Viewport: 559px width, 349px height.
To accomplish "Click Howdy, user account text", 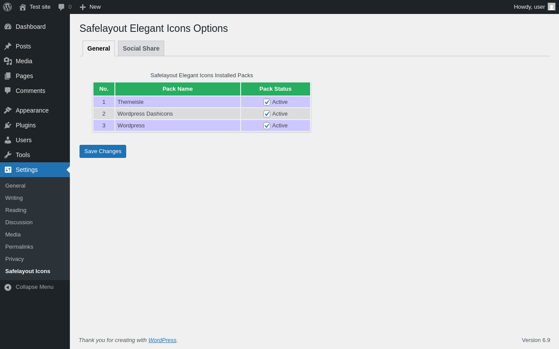I will (x=529, y=7).
